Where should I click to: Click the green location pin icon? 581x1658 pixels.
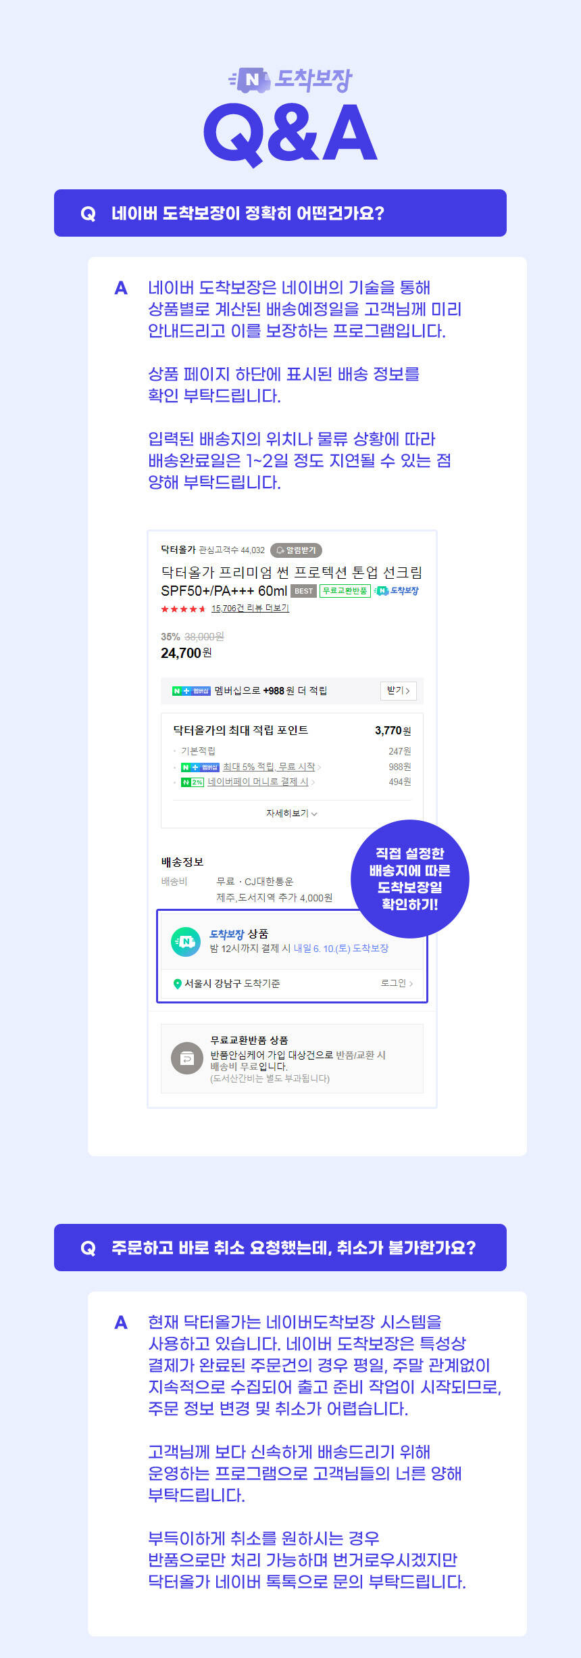tap(178, 984)
